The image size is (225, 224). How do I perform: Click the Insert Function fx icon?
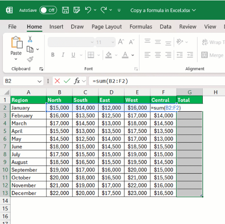click(77, 81)
